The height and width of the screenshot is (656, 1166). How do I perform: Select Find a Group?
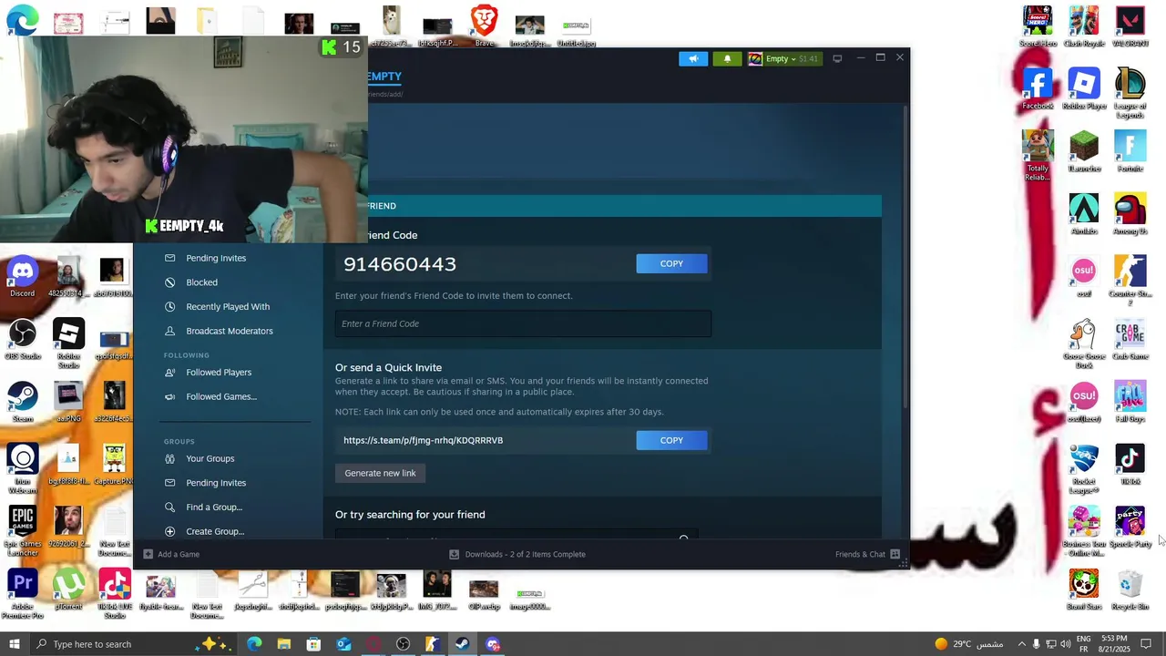coord(214,507)
